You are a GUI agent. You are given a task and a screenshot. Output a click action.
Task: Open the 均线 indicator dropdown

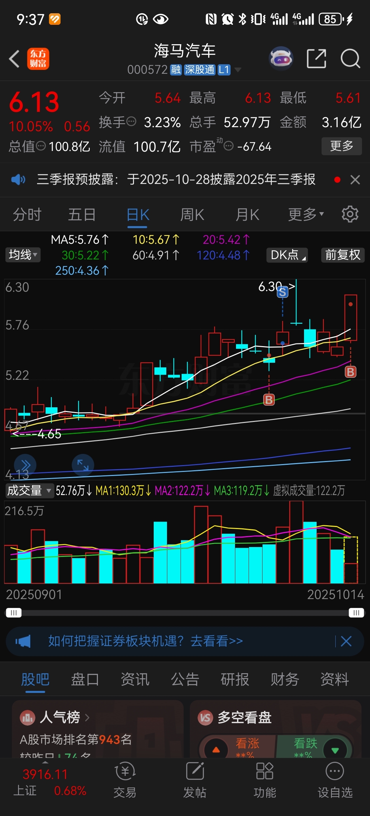point(23,255)
